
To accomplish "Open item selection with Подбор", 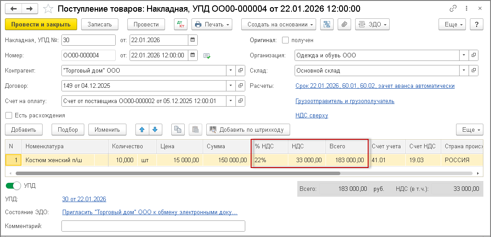I will coord(68,129).
